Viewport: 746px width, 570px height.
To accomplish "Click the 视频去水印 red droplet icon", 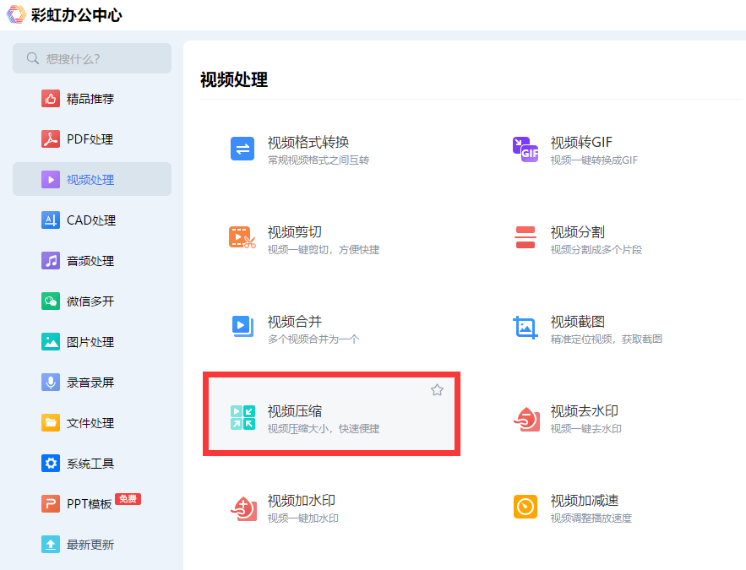I will pyautogui.click(x=526, y=419).
